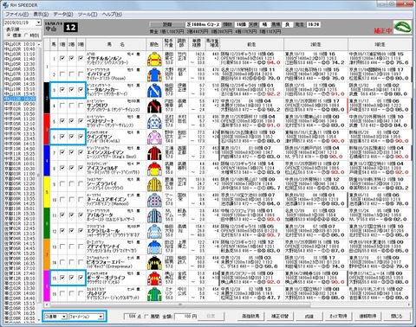The width and height of the screenshot is (416, 327).
Task: Open the 3連単 bet type dropdown
Action: [x=64, y=317]
